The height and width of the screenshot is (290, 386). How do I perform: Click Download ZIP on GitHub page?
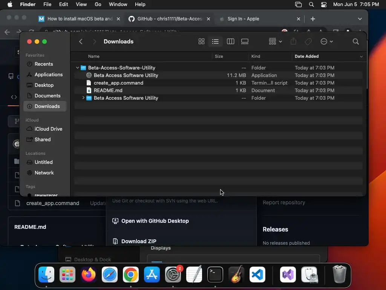134,241
